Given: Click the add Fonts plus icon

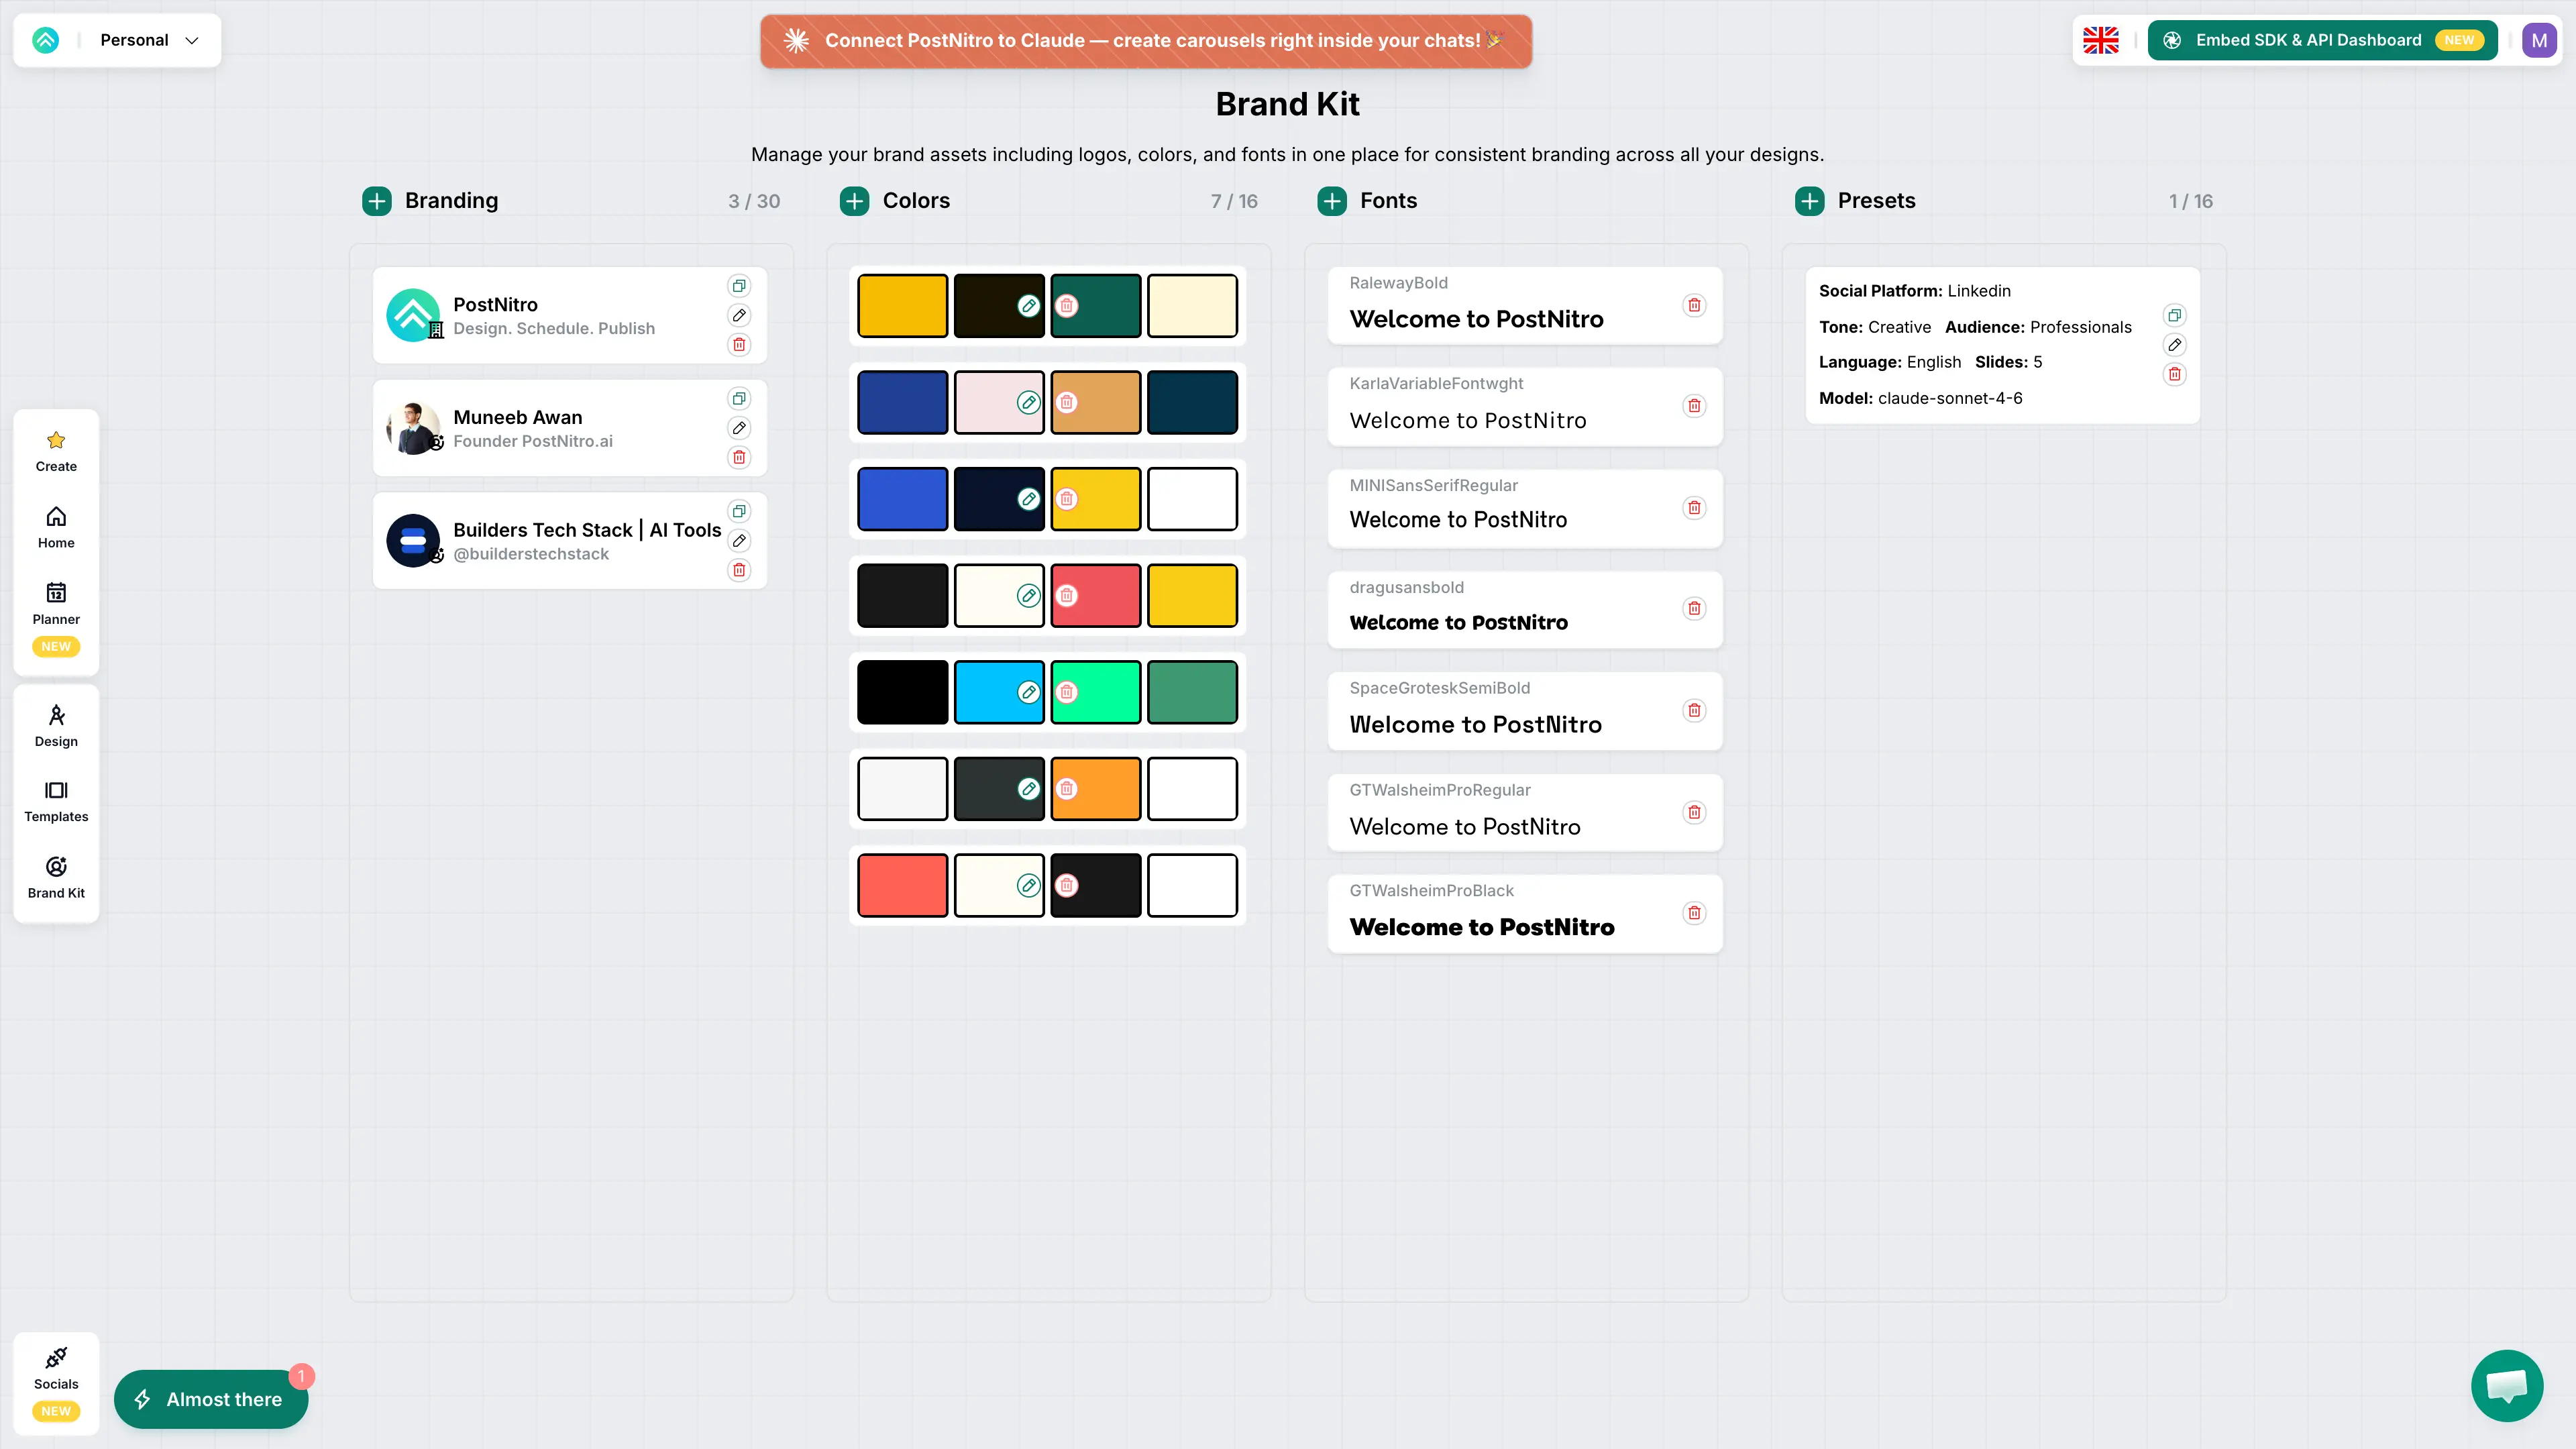Looking at the screenshot, I should click(1332, 201).
